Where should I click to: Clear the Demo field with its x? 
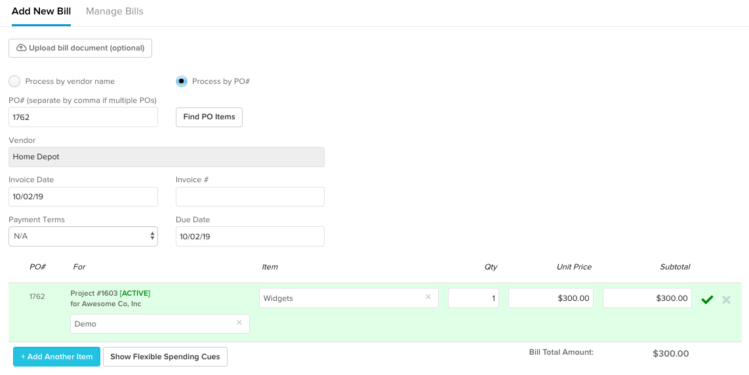click(239, 323)
